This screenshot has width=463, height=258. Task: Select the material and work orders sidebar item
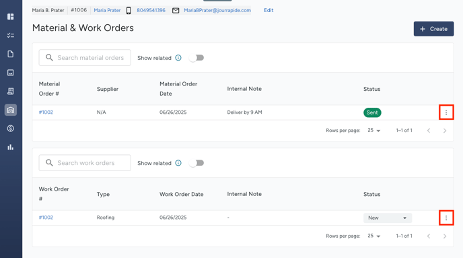click(x=11, y=110)
